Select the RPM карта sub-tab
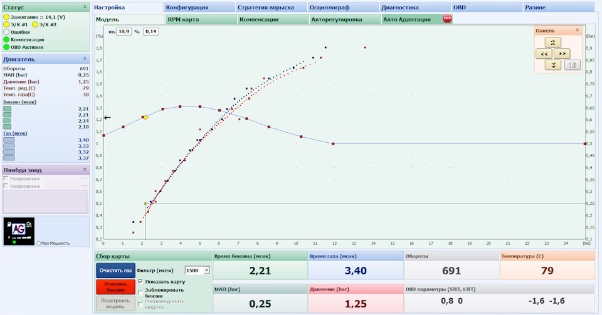This screenshot has height=315, width=602. click(201, 19)
